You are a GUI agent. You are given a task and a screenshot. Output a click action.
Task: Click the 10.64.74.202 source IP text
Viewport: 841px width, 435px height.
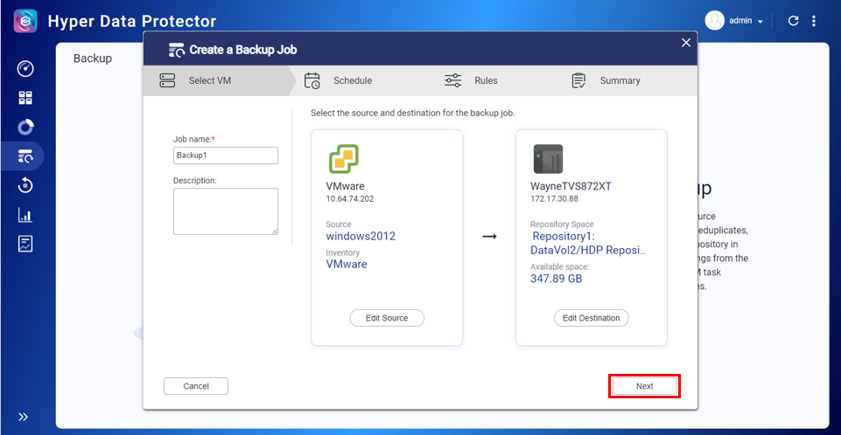[x=350, y=198]
